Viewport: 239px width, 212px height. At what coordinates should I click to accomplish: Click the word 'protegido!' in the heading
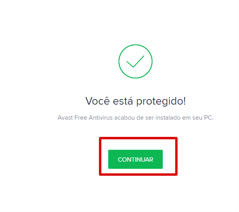tap(161, 102)
